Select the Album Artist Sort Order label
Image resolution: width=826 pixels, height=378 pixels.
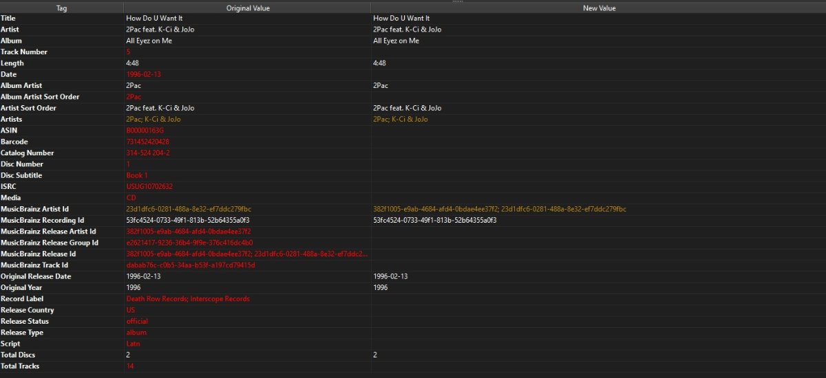click(40, 97)
